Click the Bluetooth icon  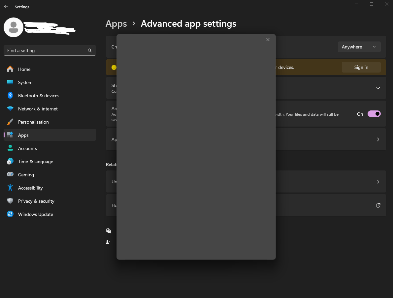(x=10, y=95)
